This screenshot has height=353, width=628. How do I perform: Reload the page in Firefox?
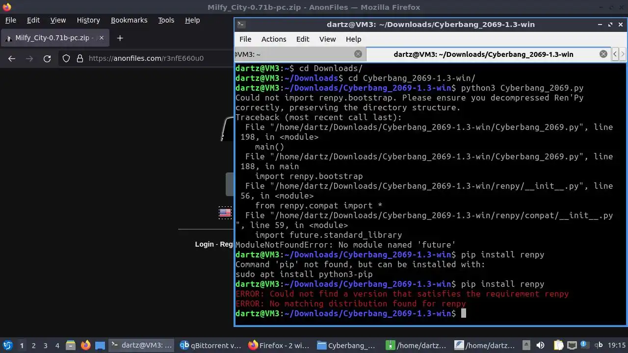tap(47, 58)
